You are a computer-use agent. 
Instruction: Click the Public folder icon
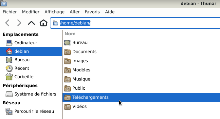(x=67, y=88)
